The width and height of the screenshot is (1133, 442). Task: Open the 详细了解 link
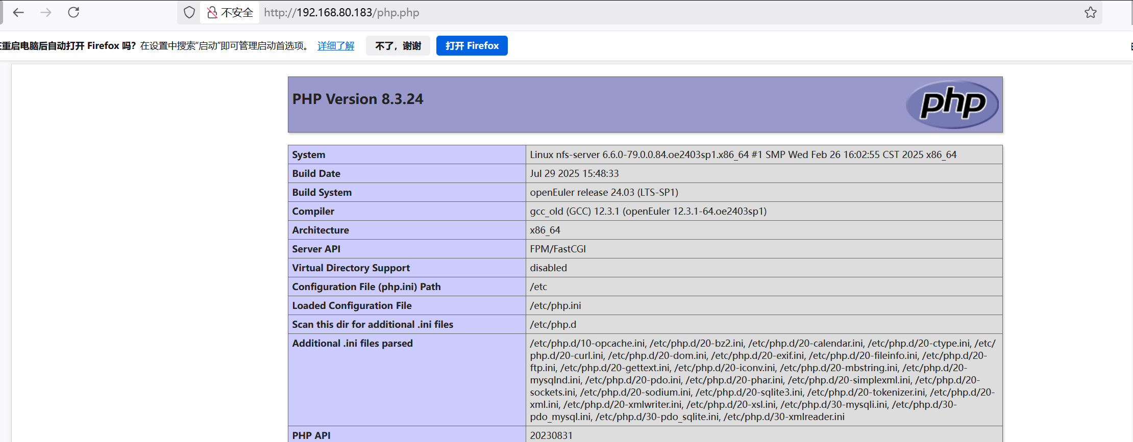point(336,46)
